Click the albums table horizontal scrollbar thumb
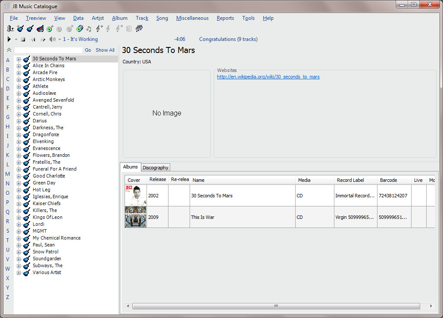 coord(276,306)
